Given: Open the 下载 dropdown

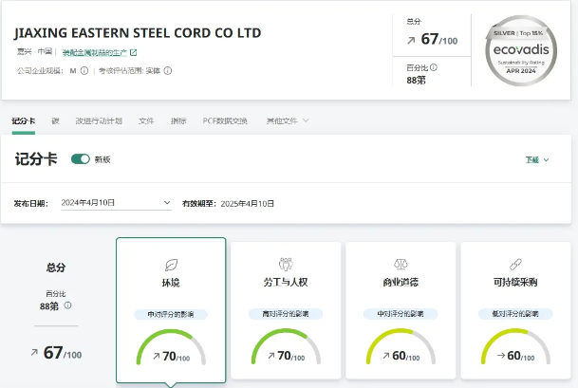Looking at the screenshot, I should (x=537, y=159).
